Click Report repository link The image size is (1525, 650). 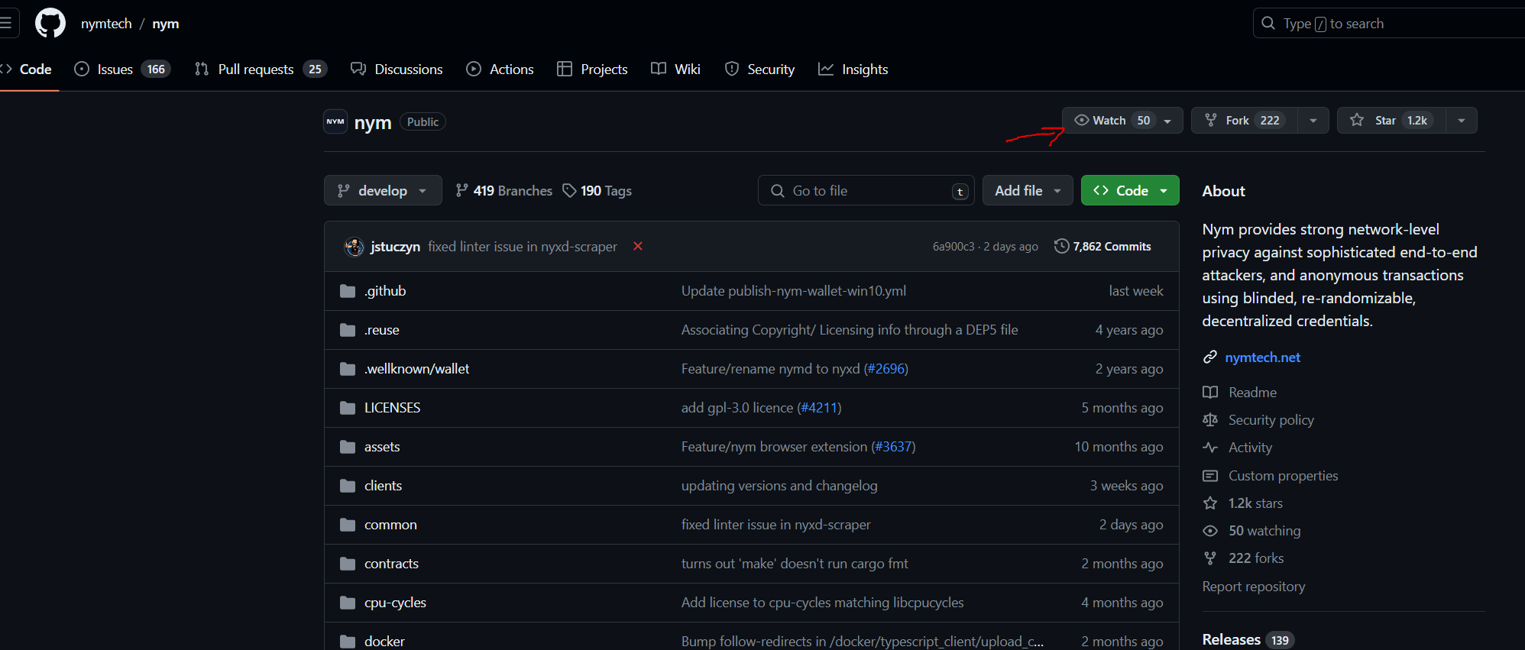[x=1254, y=586]
